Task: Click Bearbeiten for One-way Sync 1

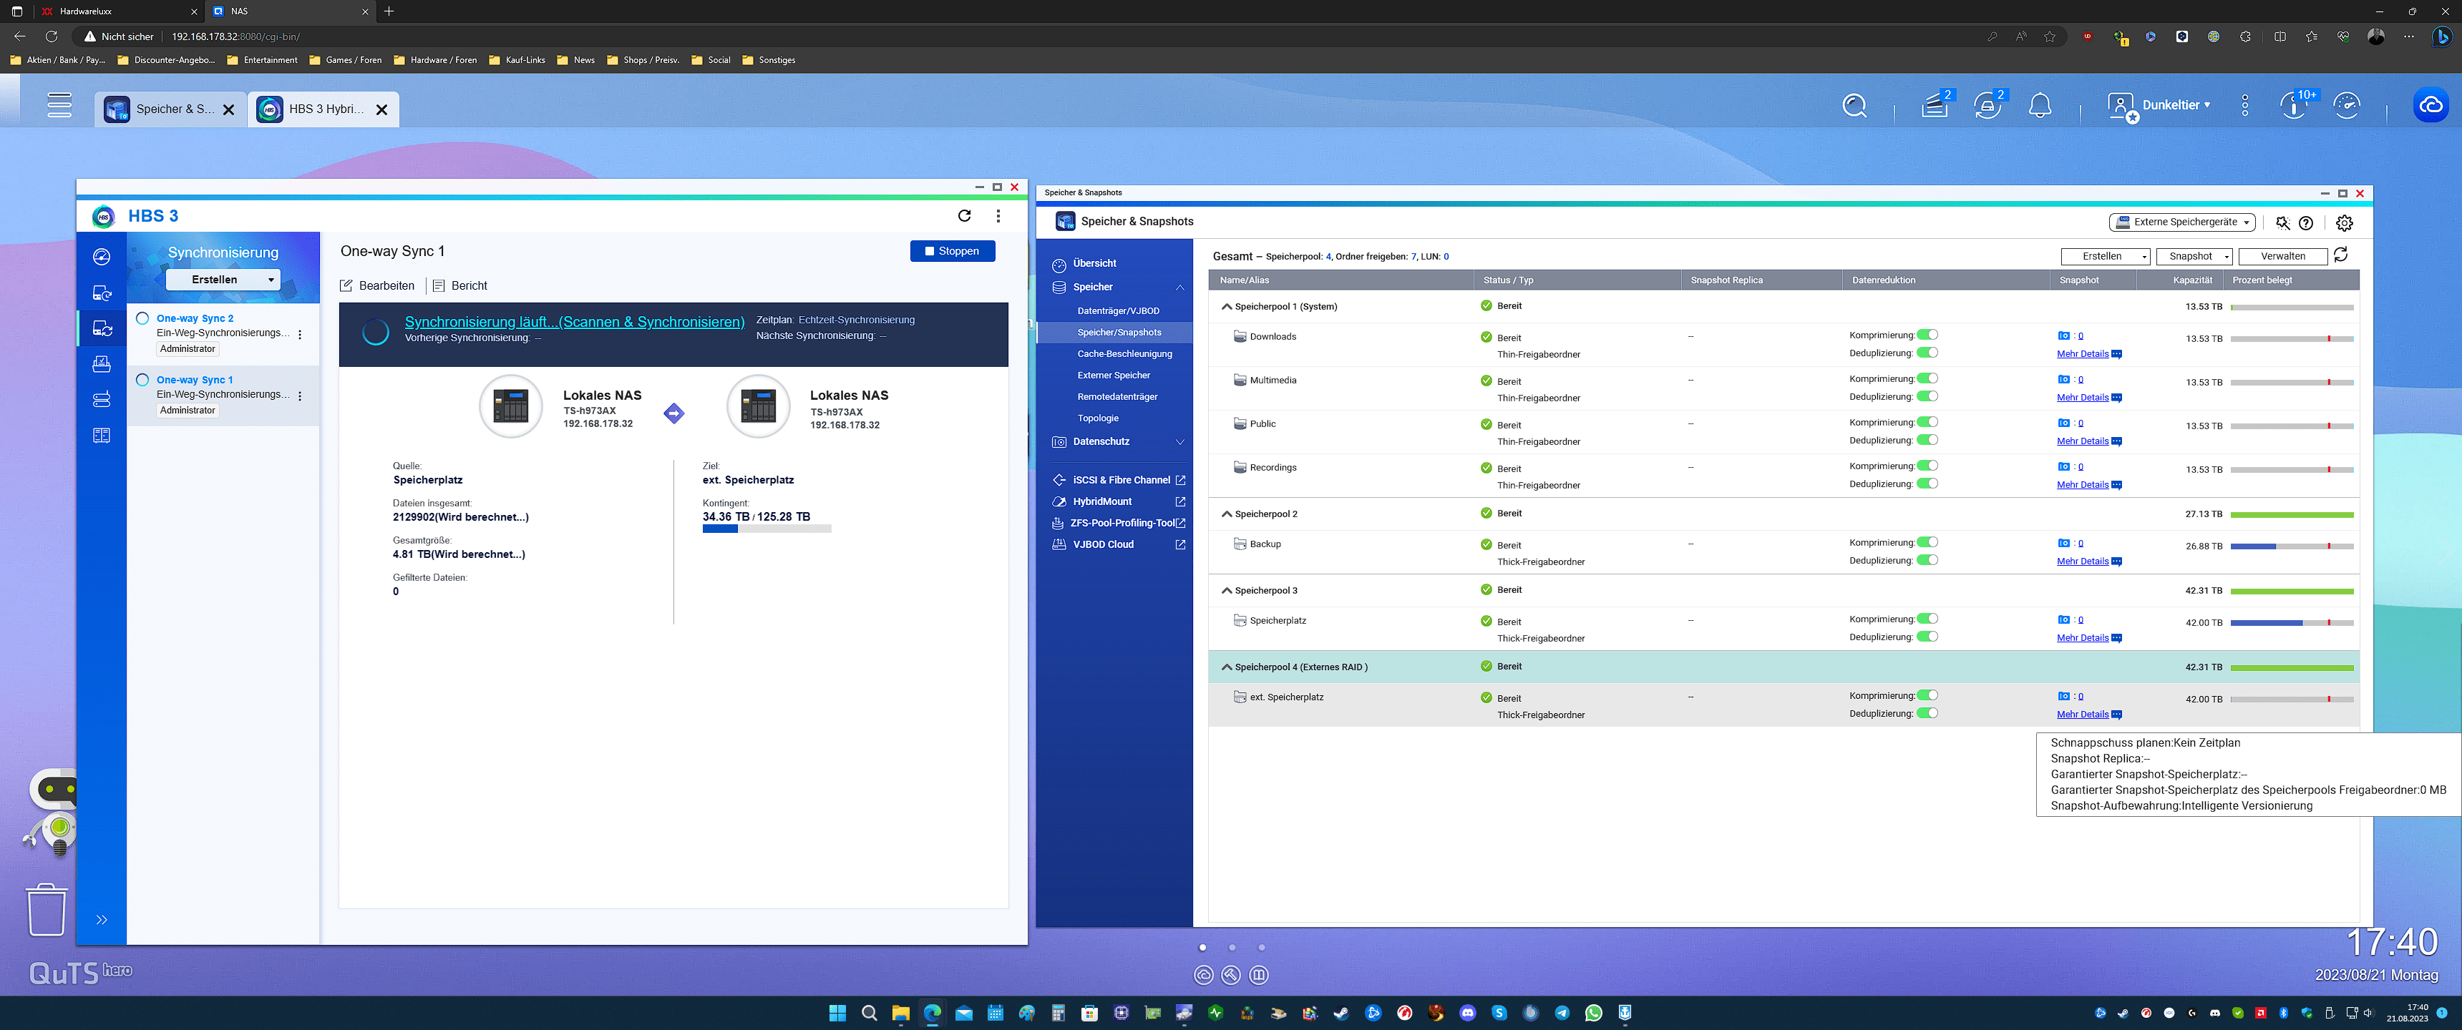Action: [377, 285]
